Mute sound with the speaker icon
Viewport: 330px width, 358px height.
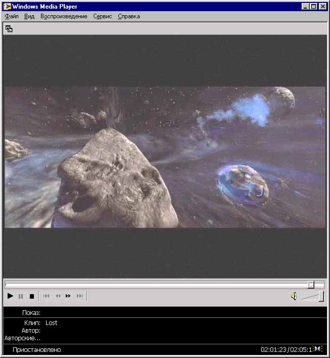294,296
